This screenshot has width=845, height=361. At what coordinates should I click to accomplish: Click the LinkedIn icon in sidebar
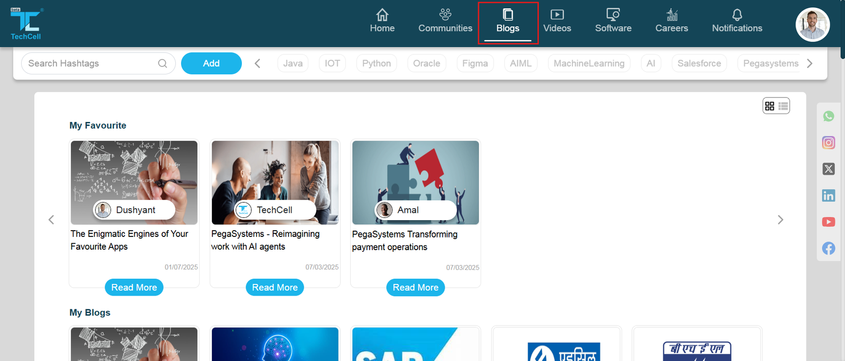point(828,196)
